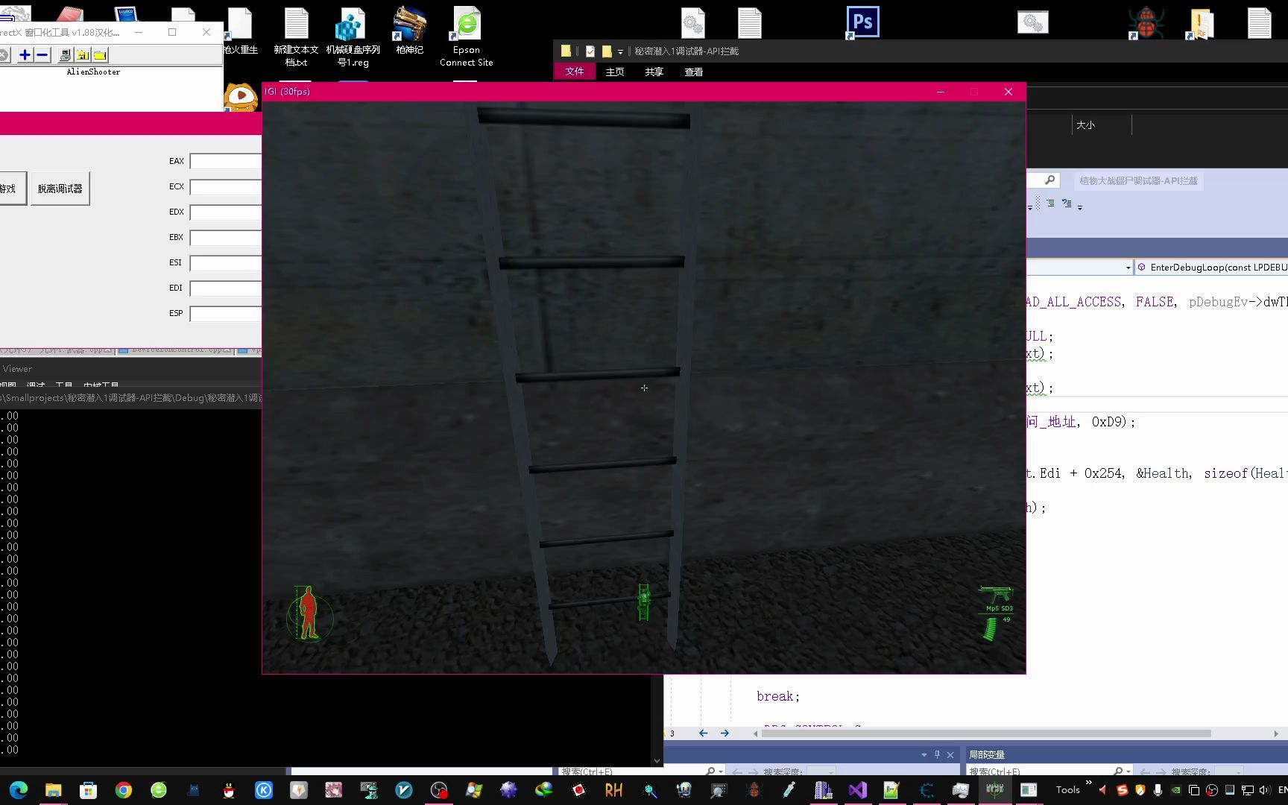The image size is (1288, 805).
Task: Click the yellow open-folder icon in DirectX tool toolbar
Action: (x=100, y=55)
